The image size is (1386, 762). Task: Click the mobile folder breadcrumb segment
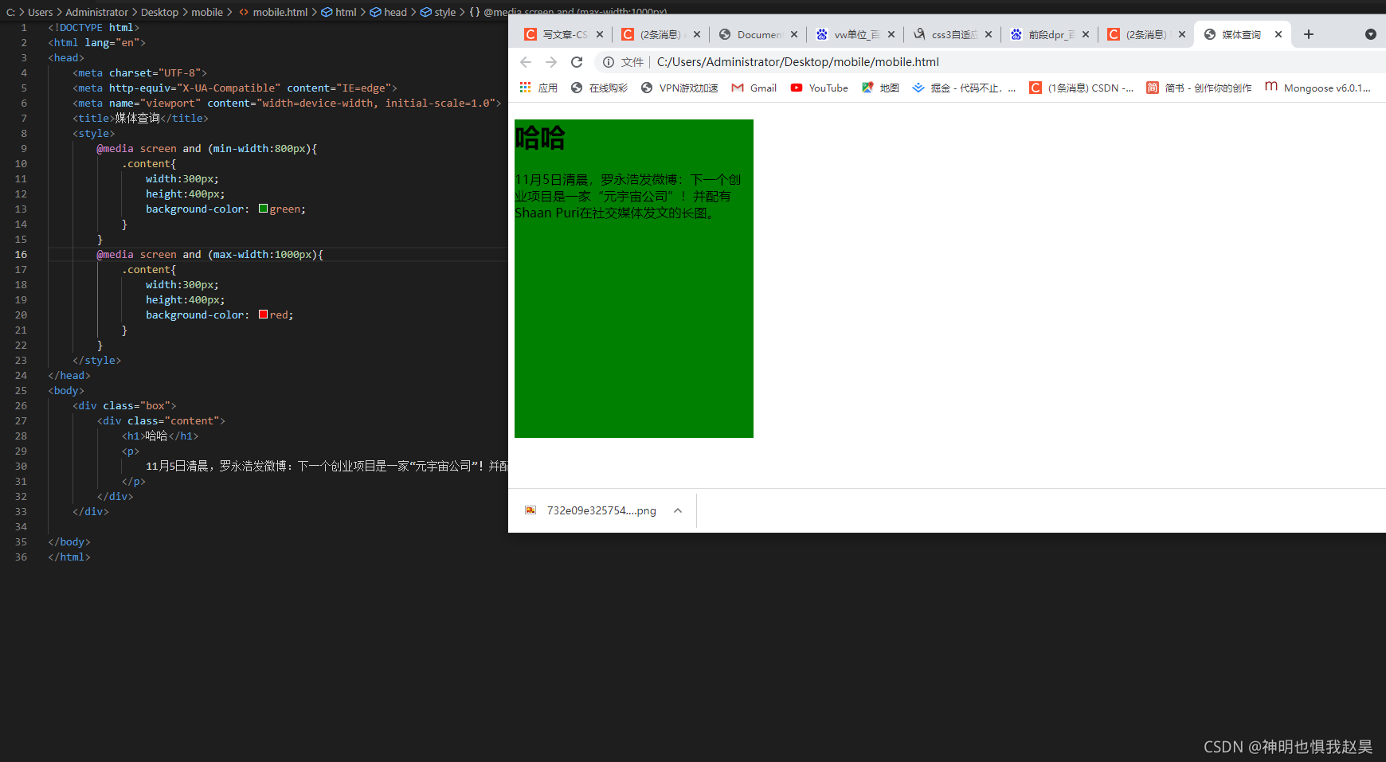(x=207, y=12)
